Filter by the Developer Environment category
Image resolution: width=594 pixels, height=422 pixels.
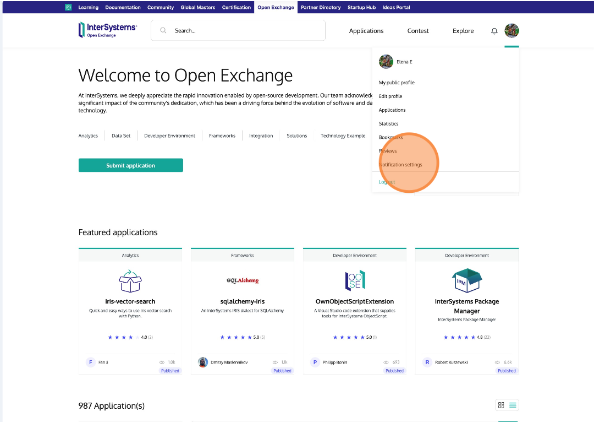point(169,136)
